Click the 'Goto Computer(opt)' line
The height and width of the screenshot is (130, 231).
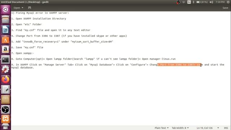[x=93, y=59]
